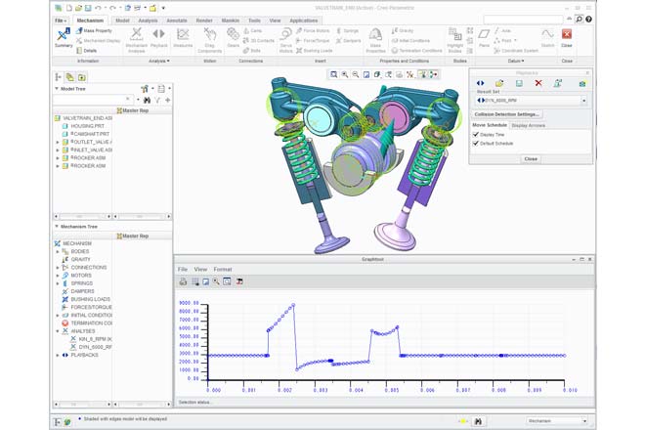Open Graphtool Format menu
This screenshot has width=645, height=430.
pyautogui.click(x=223, y=269)
